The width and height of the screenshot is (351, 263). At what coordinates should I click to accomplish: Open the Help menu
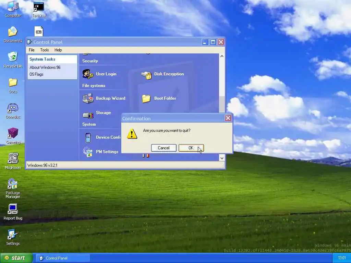point(58,50)
